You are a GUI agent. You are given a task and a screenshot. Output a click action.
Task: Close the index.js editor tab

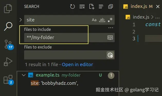pos(158,7)
